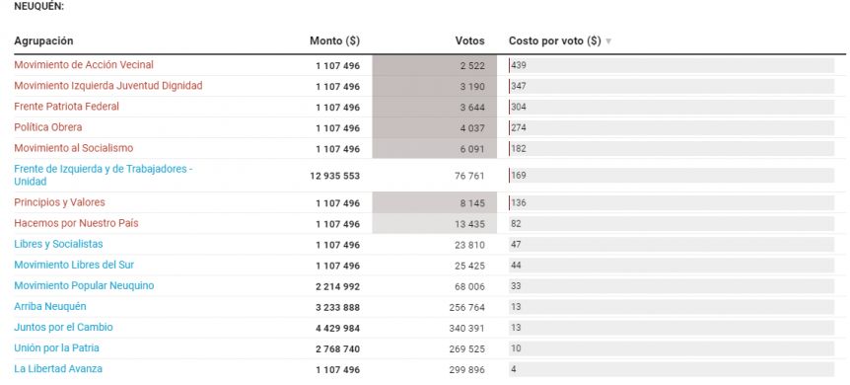Sort by the Monto ($) column header

334,41
